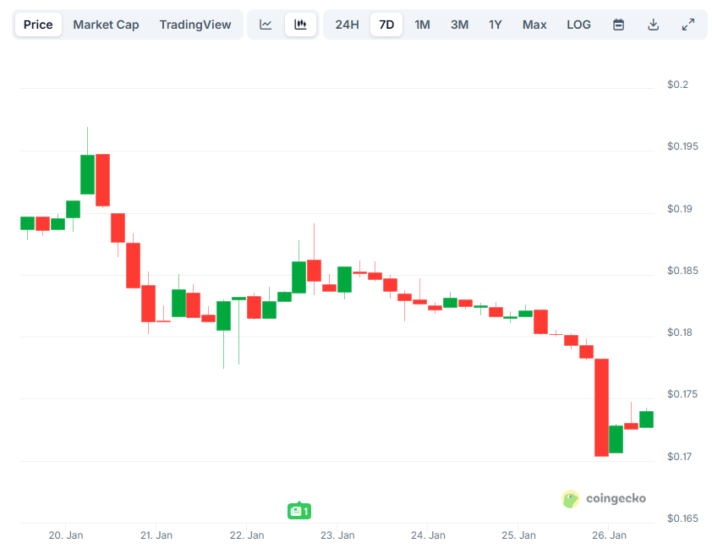Click the 23. Jan axis label
The width and height of the screenshot is (712, 554).
[x=337, y=535]
